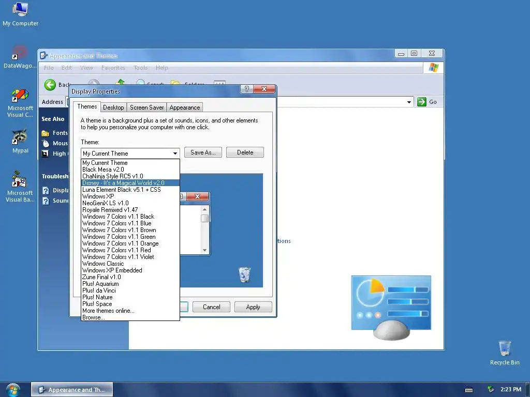Click the help question-mark button in Display Properties

[247, 89]
